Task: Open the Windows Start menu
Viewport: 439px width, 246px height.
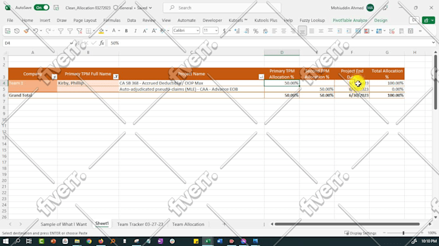Action: [x=6, y=241]
